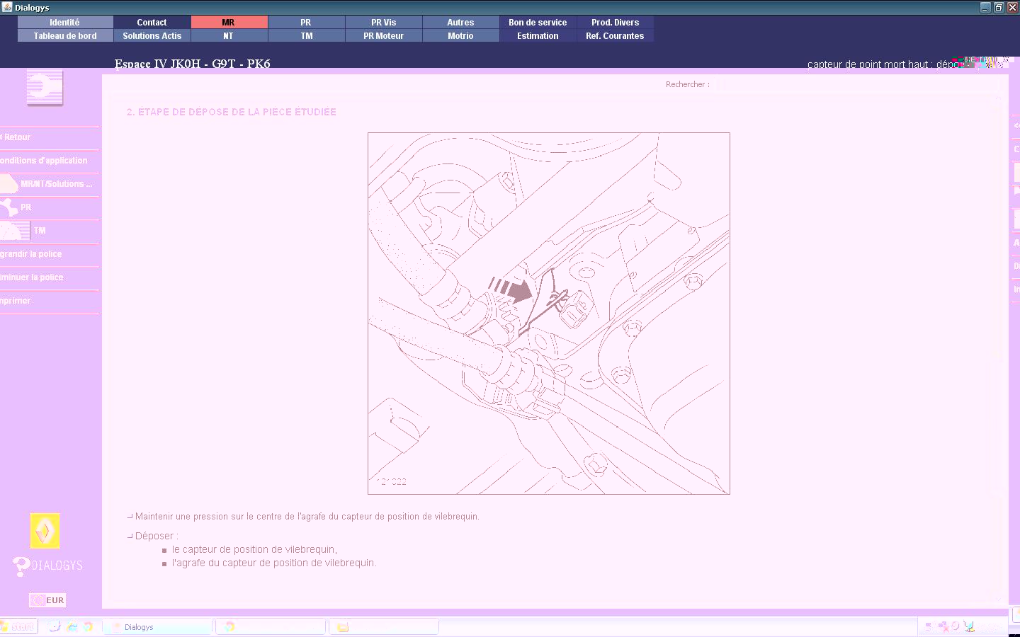Click Imprimer in the sidebar
Viewport: 1020px width, 637px height.
coord(16,301)
